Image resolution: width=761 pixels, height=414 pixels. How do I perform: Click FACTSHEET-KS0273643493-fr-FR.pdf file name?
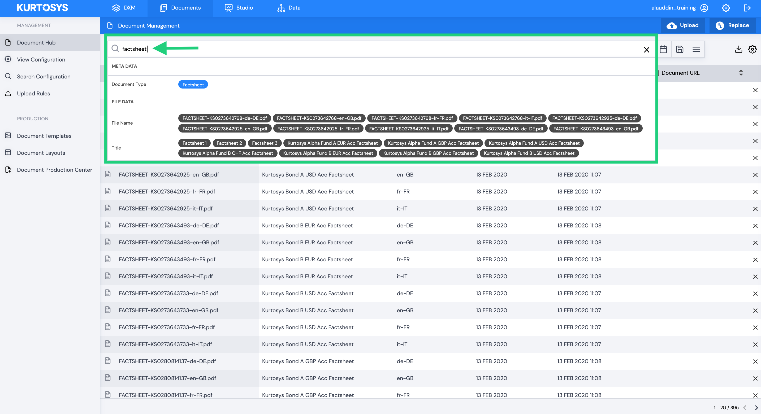[167, 259]
